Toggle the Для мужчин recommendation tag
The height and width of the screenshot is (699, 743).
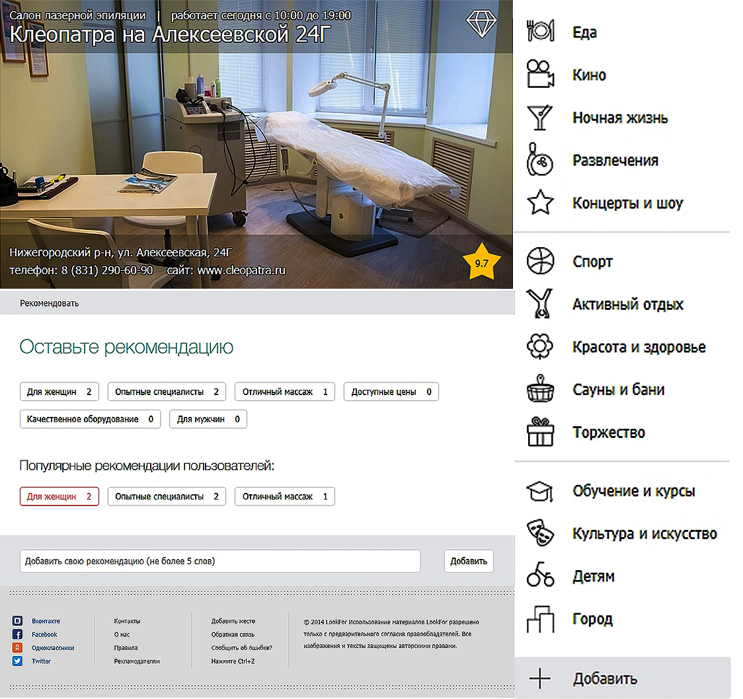[208, 419]
